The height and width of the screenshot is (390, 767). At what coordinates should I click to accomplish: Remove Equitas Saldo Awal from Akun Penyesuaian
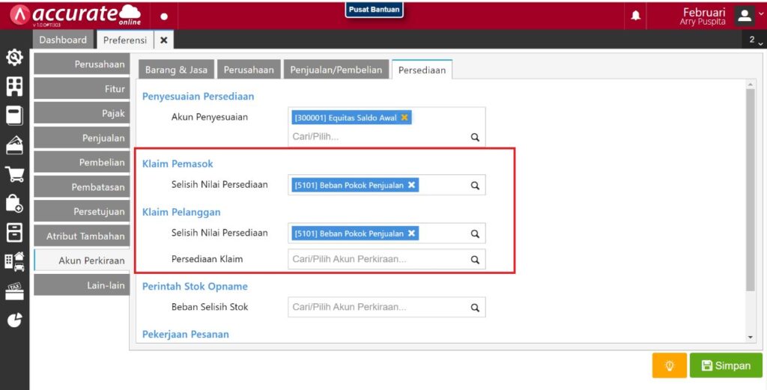click(x=404, y=118)
